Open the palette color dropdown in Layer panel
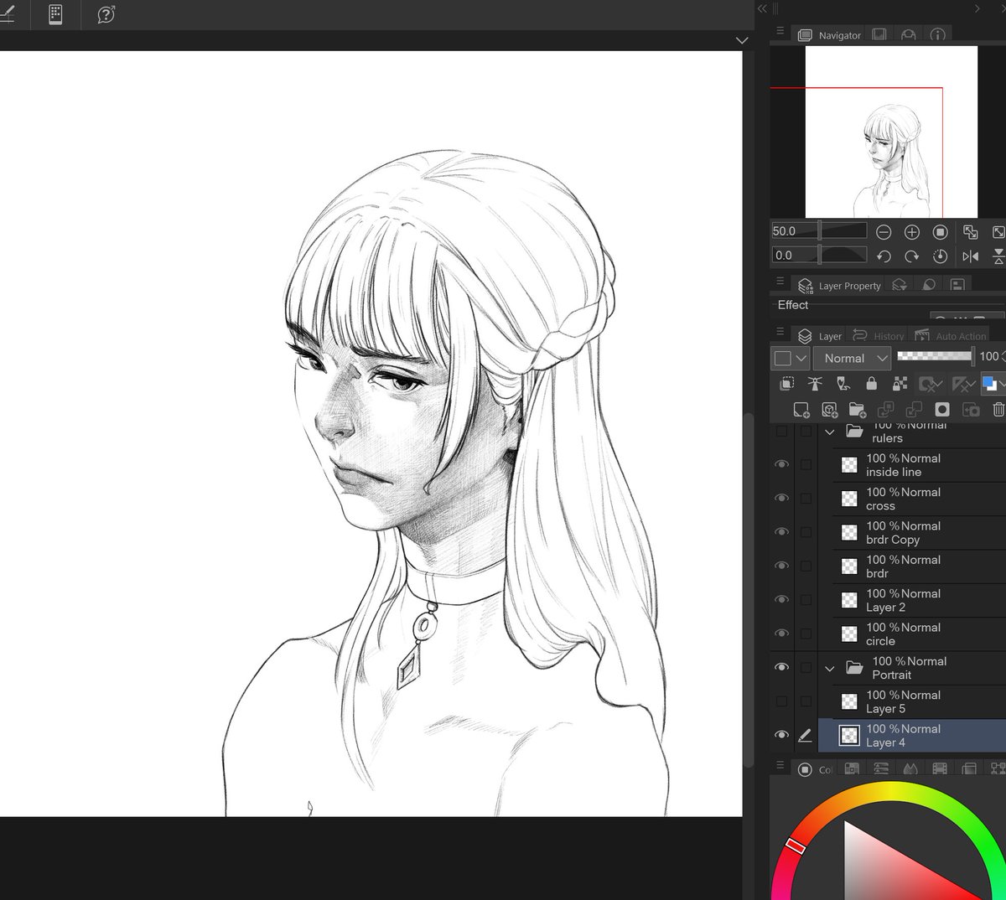The image size is (1006, 900). 790,358
